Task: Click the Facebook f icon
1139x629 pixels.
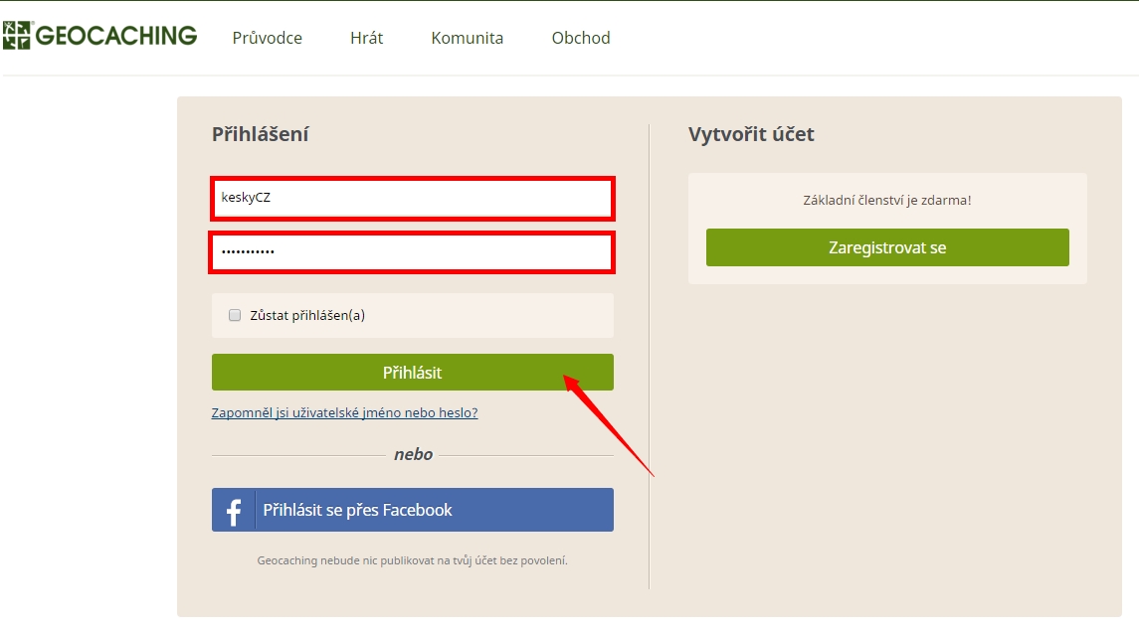Action: tap(233, 511)
